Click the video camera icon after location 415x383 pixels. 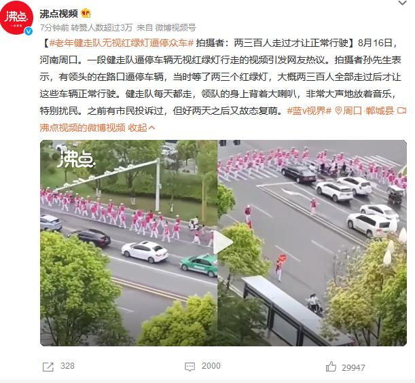click(401, 111)
